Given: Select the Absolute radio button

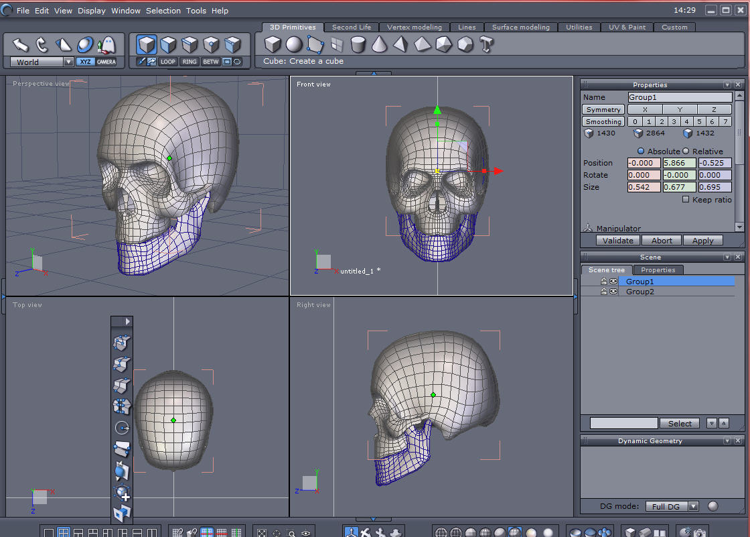Looking at the screenshot, I should tap(641, 151).
